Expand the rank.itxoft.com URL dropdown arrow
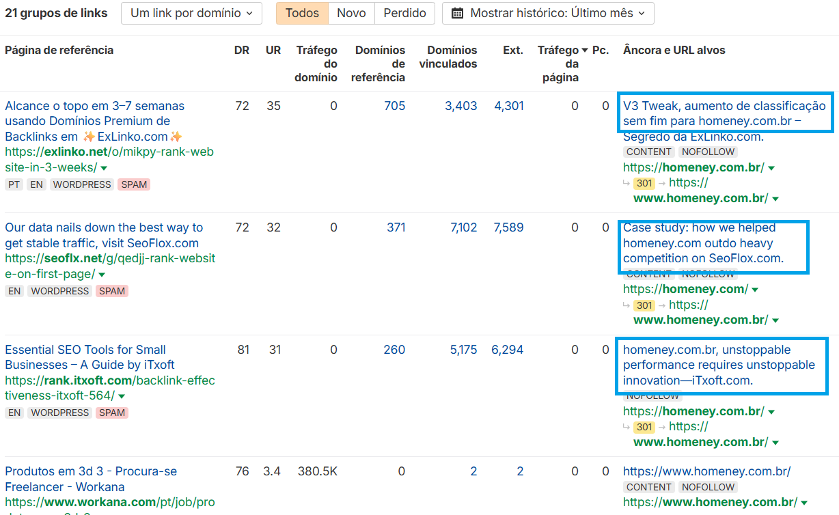839x515 pixels. coord(122,396)
